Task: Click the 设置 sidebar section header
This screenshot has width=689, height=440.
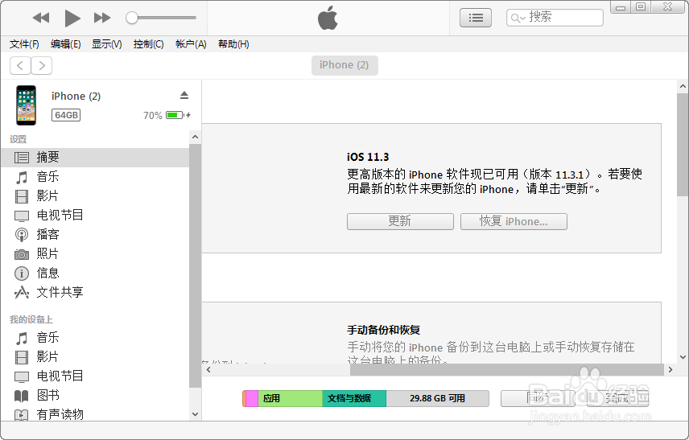Action: pyautogui.click(x=18, y=139)
